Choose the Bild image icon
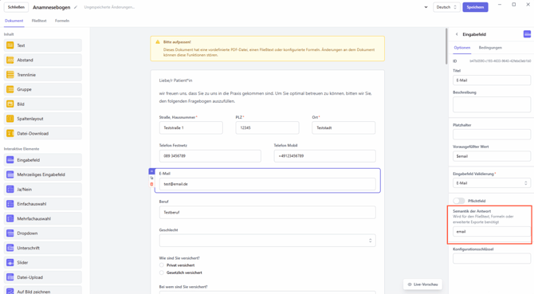The image size is (534, 294). pos(10,104)
